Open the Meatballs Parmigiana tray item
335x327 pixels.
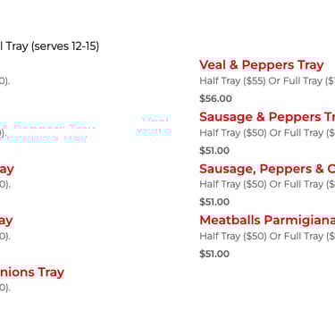(x=267, y=221)
